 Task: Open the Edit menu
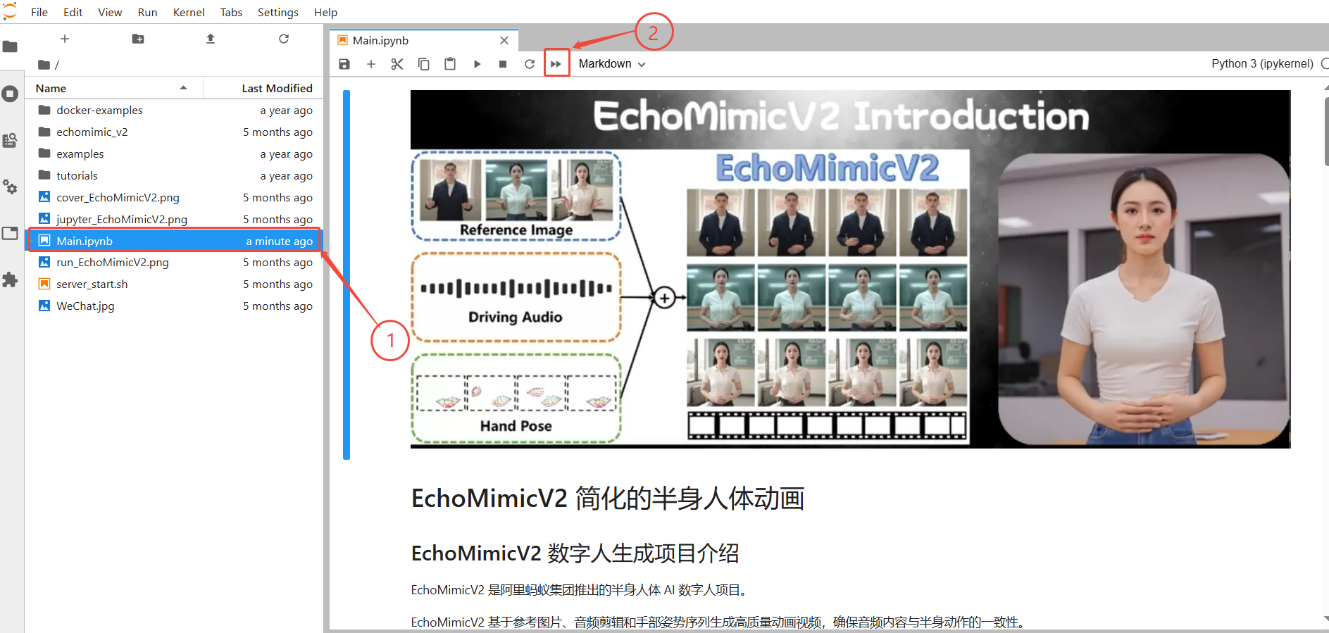73,12
